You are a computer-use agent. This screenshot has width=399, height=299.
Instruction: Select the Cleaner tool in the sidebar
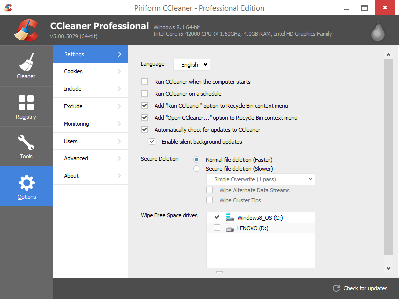click(x=26, y=66)
